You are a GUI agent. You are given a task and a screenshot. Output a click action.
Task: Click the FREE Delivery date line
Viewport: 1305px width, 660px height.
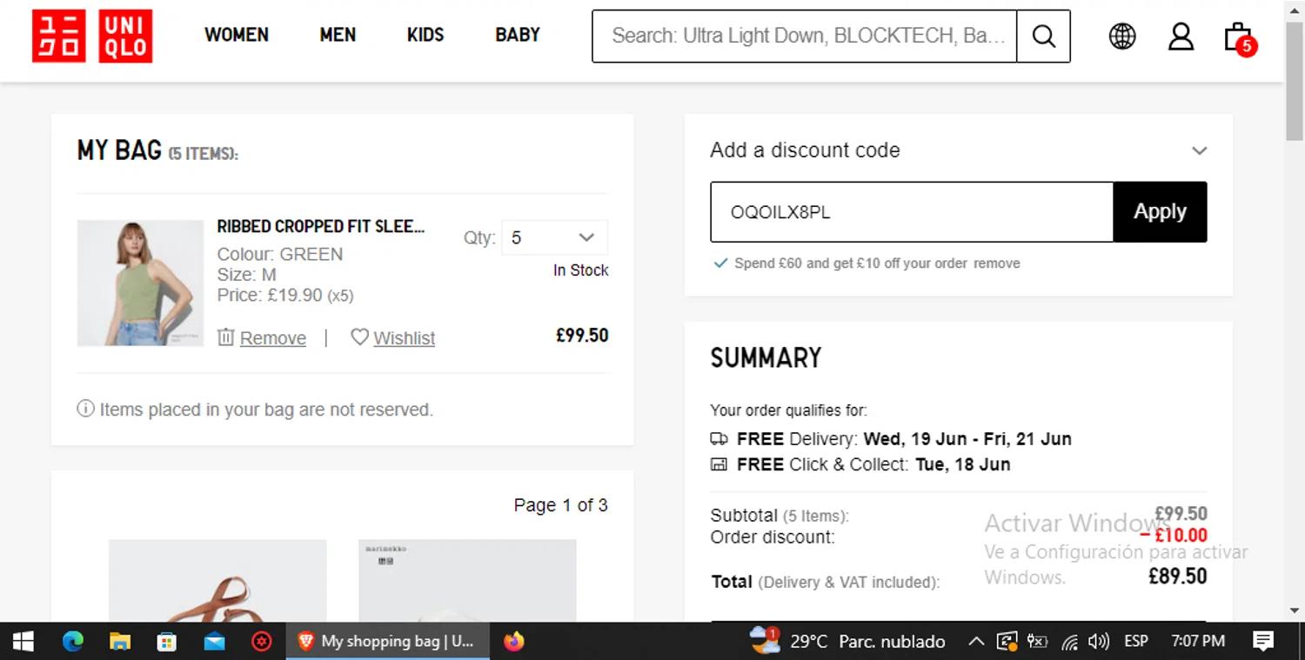pyautogui.click(x=891, y=438)
